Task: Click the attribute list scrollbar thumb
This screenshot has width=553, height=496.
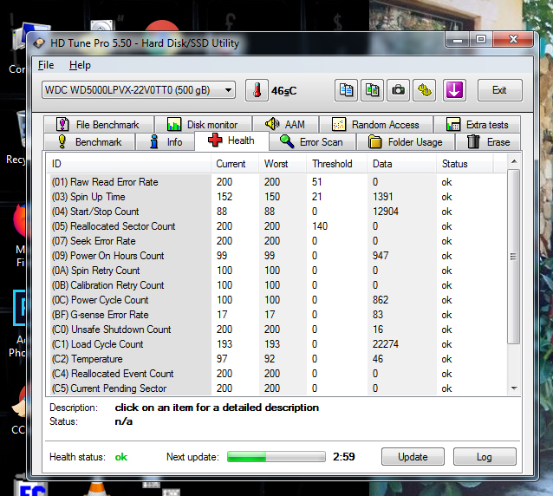Action: click(x=514, y=257)
